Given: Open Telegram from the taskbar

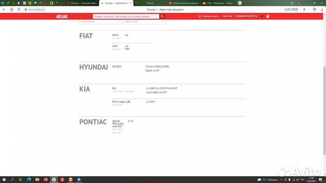Looking at the screenshot, I should (x=79, y=179).
